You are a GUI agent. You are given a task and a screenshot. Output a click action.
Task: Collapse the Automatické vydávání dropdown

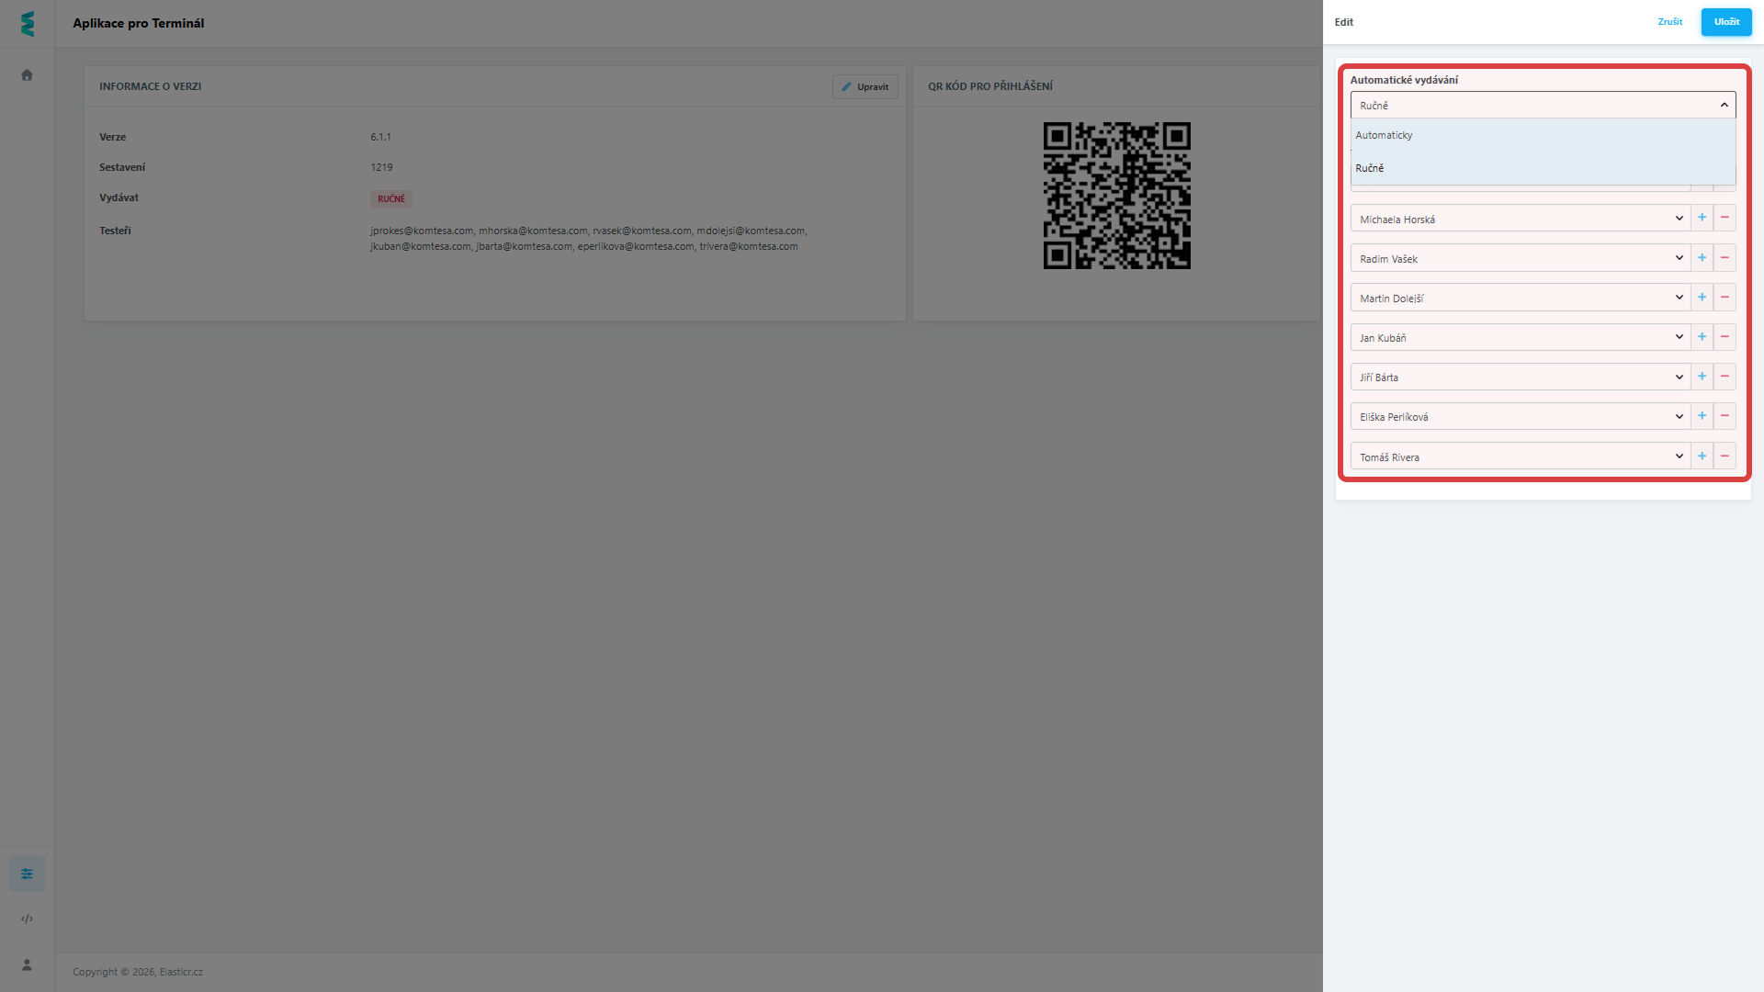pyautogui.click(x=1724, y=106)
